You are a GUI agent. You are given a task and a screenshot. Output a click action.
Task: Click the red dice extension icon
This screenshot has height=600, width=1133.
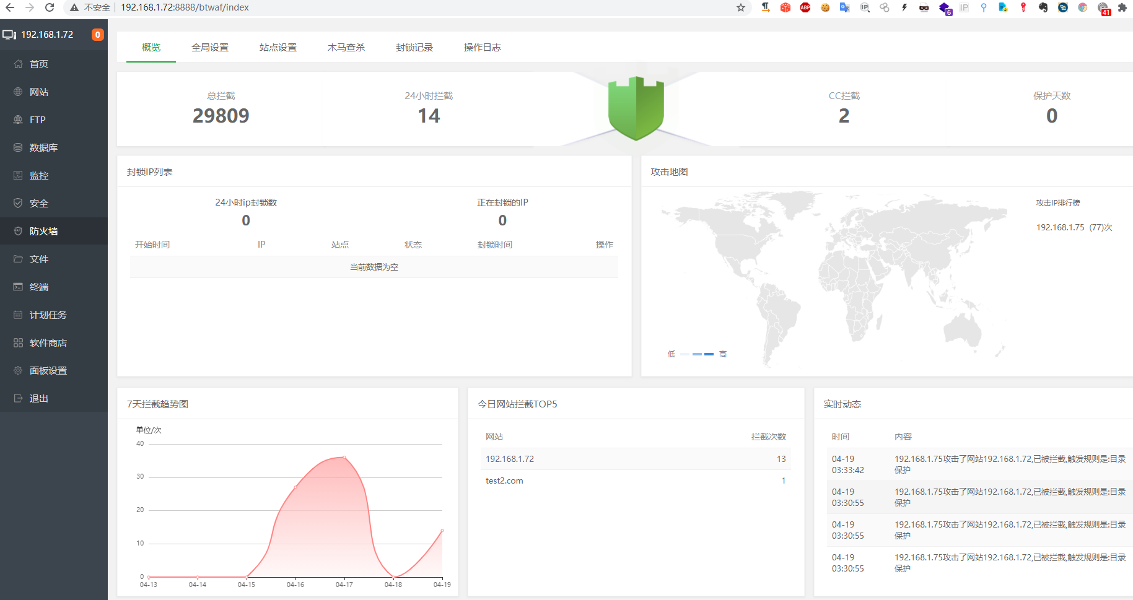[x=785, y=7]
